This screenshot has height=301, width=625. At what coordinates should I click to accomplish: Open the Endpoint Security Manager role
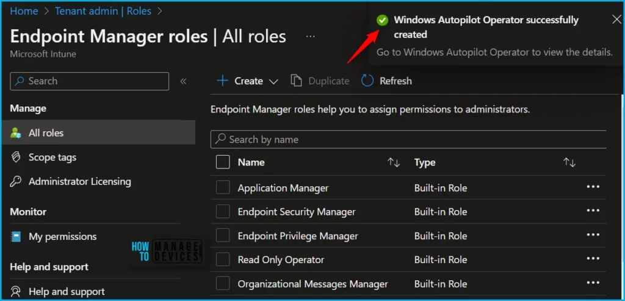tap(297, 212)
